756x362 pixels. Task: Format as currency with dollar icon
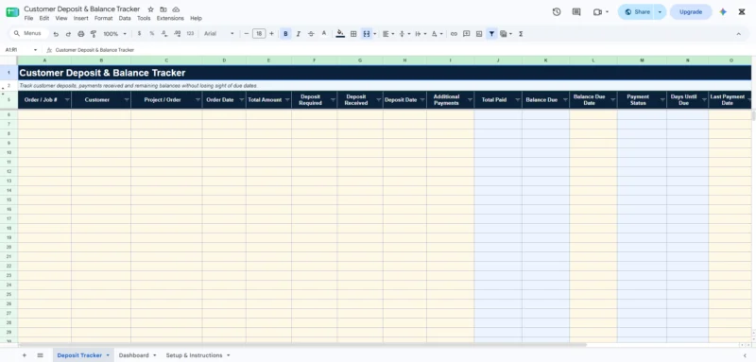[139, 34]
